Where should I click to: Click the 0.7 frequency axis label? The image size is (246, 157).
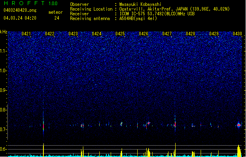(3, 130)
